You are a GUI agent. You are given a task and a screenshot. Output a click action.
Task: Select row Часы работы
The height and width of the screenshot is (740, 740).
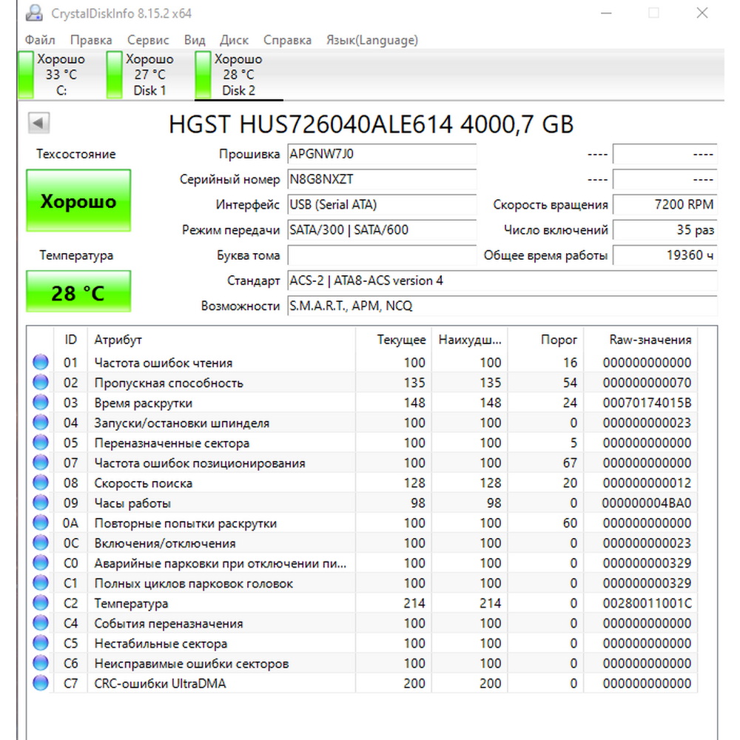click(362, 502)
